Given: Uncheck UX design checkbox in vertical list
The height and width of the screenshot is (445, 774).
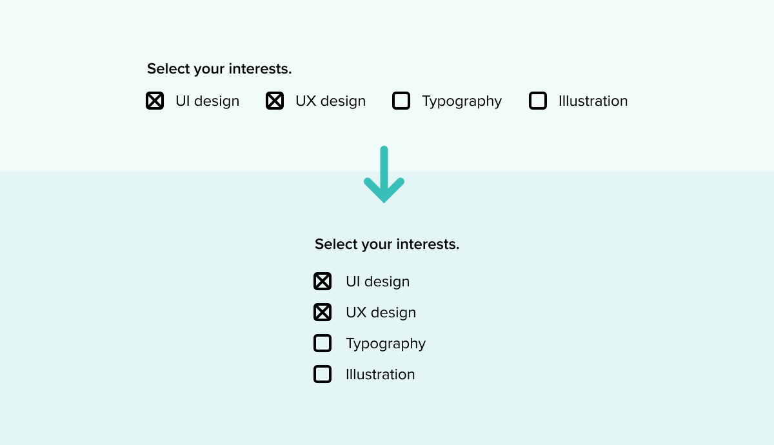Looking at the screenshot, I should click(x=322, y=312).
